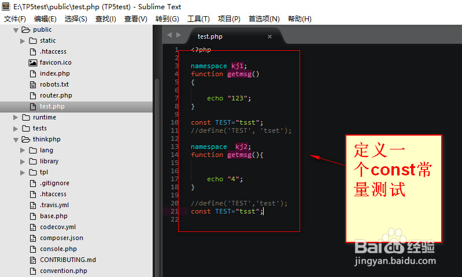Click the //define('TEST', 'tset'); comment

pos(241,130)
